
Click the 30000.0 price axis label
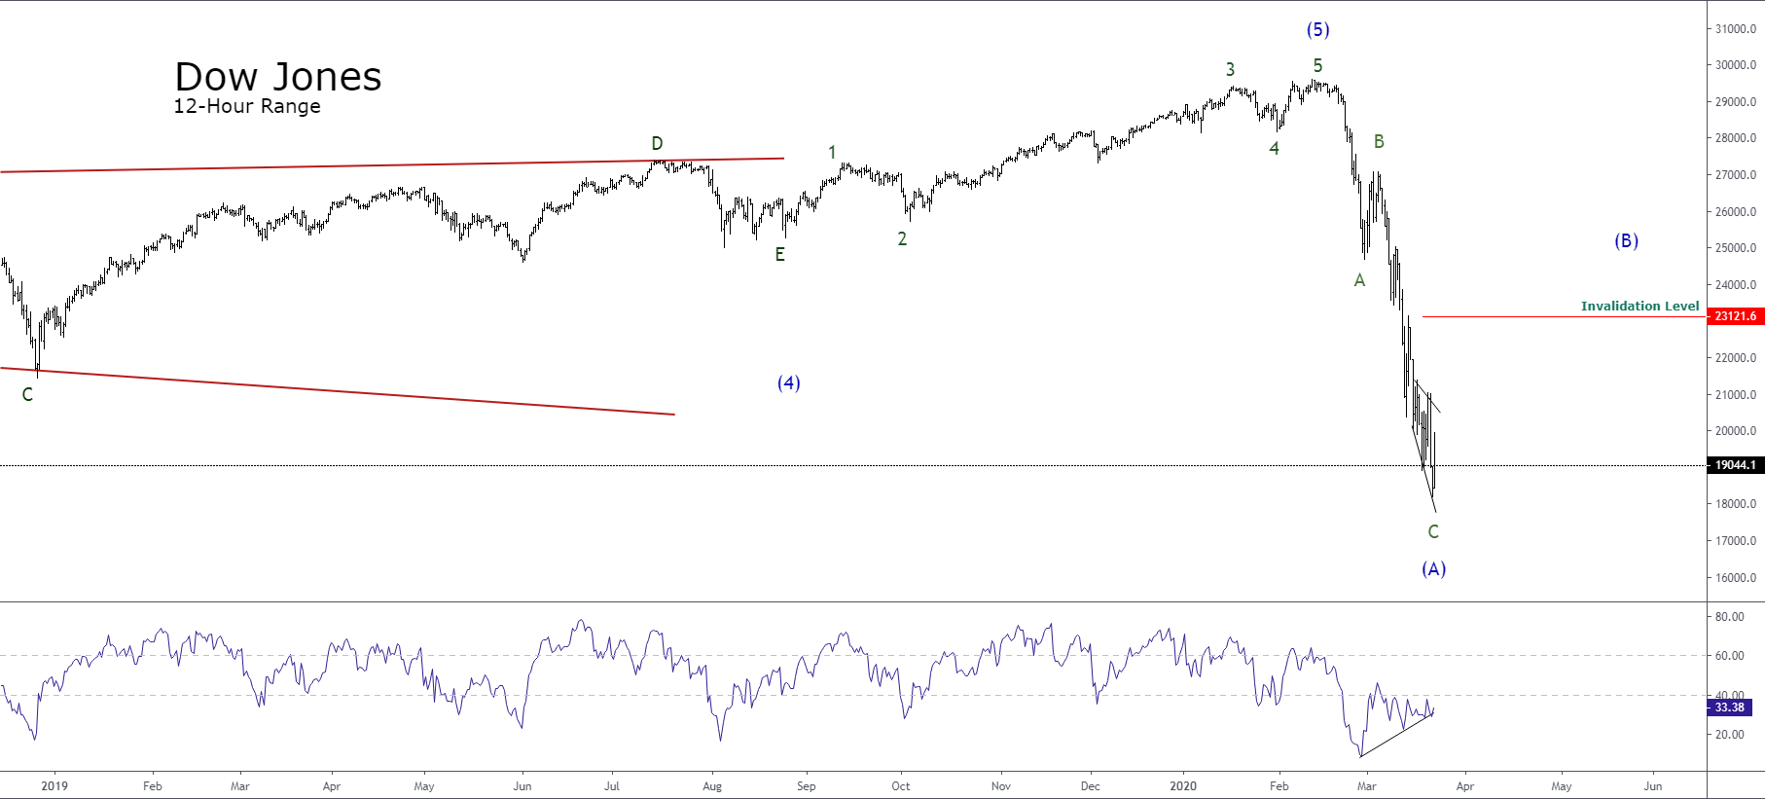(x=1736, y=65)
